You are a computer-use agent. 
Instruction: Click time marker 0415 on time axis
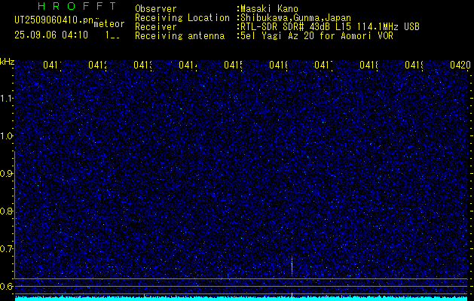[x=233, y=65]
